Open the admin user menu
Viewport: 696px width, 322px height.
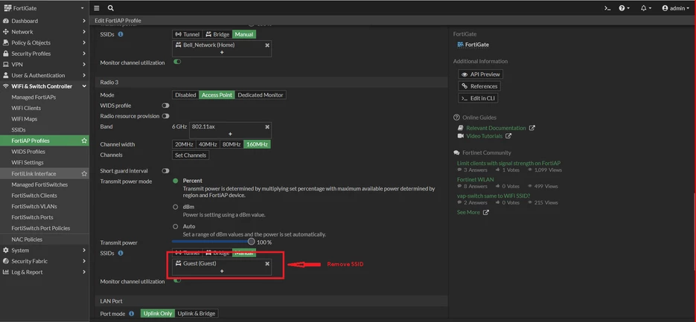[676, 8]
